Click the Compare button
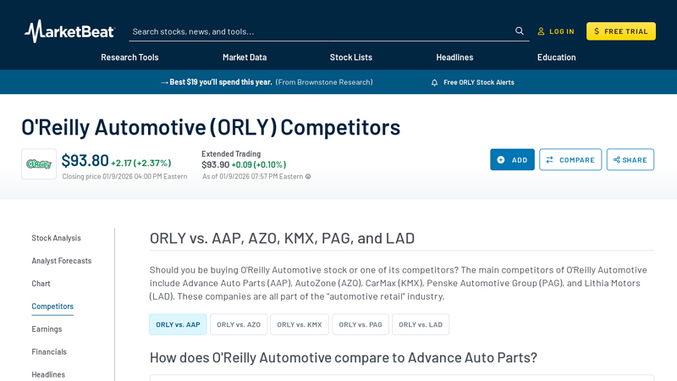 [570, 160]
